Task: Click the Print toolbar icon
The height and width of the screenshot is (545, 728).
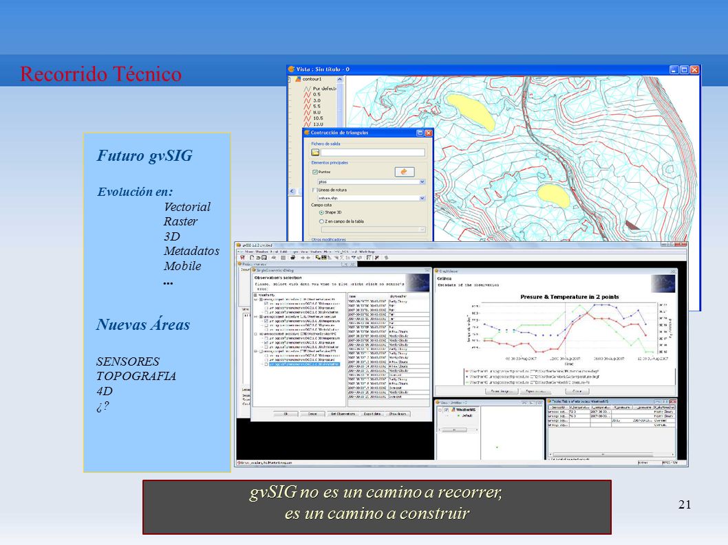Action: click(x=292, y=258)
